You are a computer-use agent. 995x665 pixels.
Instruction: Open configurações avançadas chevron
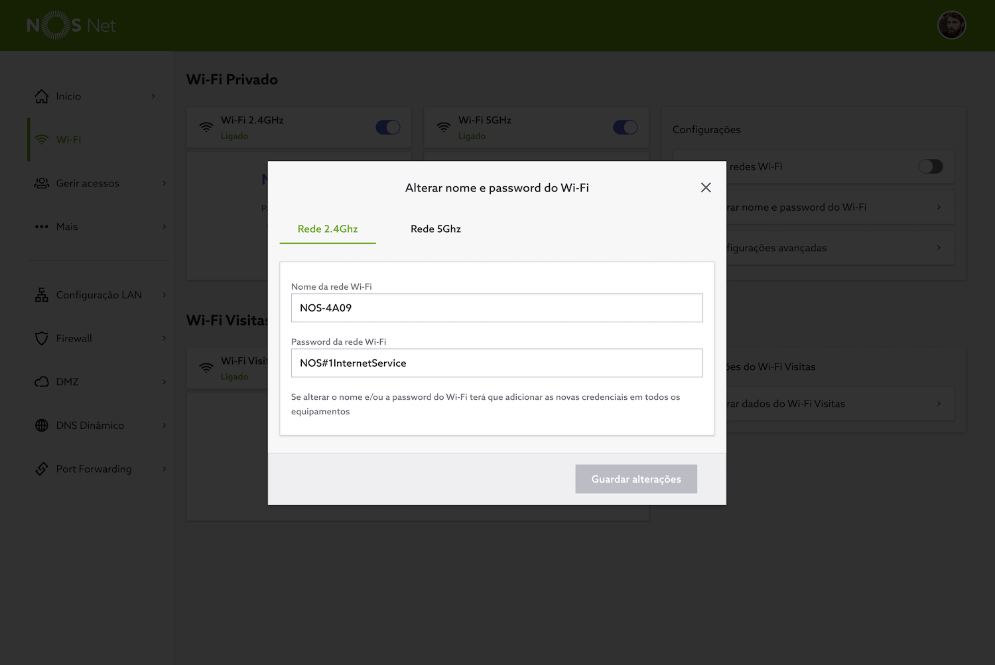click(x=939, y=248)
